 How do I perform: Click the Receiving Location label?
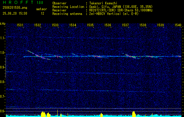tap(68, 7)
